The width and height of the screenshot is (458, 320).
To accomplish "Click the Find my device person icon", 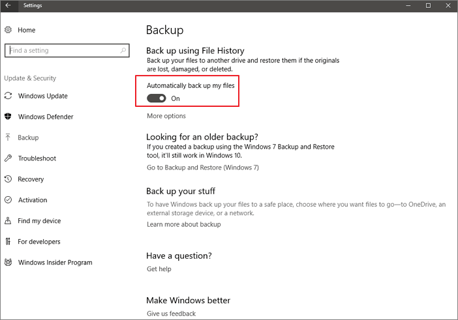I will tap(8, 221).
